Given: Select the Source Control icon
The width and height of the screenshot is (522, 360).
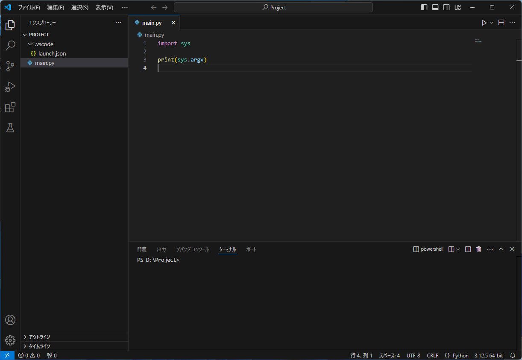Looking at the screenshot, I should 10,66.
